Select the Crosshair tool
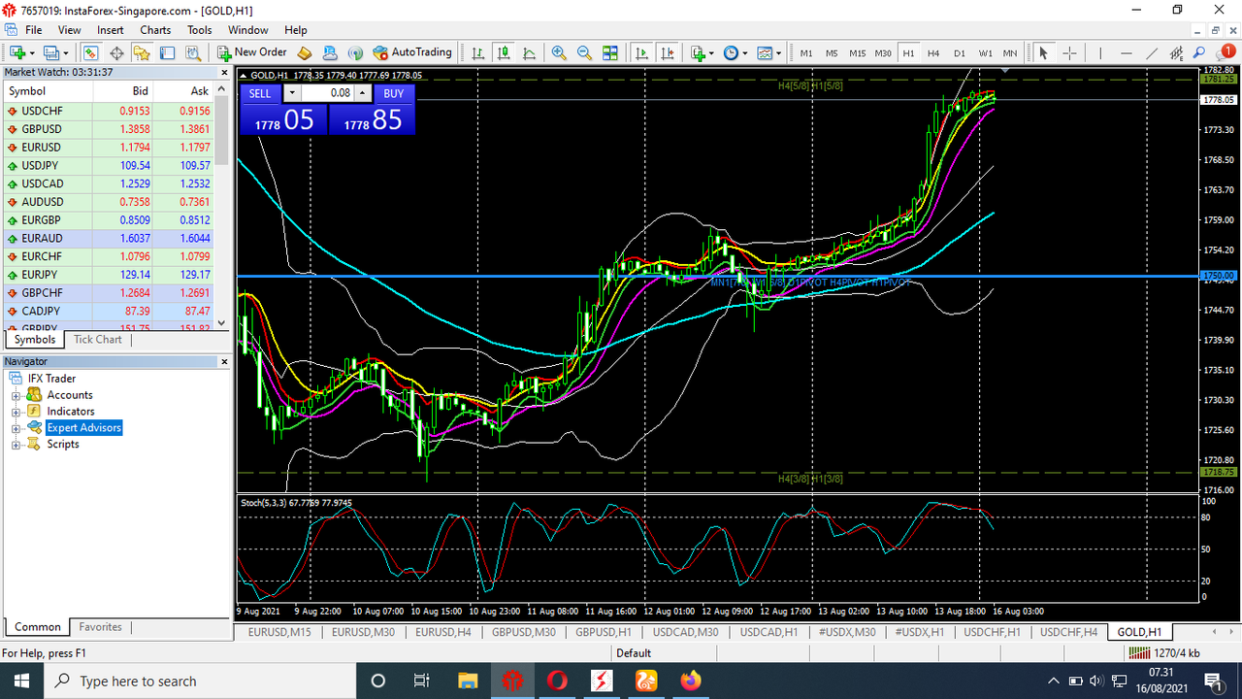 (1069, 52)
